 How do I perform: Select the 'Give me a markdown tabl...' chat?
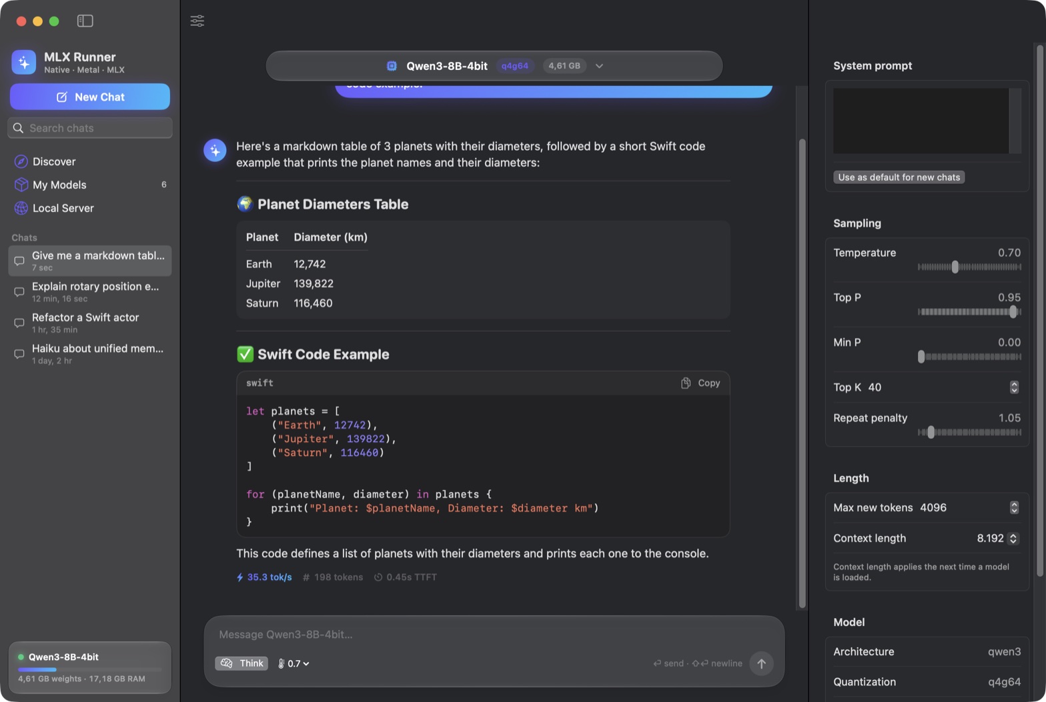(90, 261)
